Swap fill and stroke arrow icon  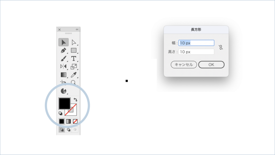tap(75, 100)
